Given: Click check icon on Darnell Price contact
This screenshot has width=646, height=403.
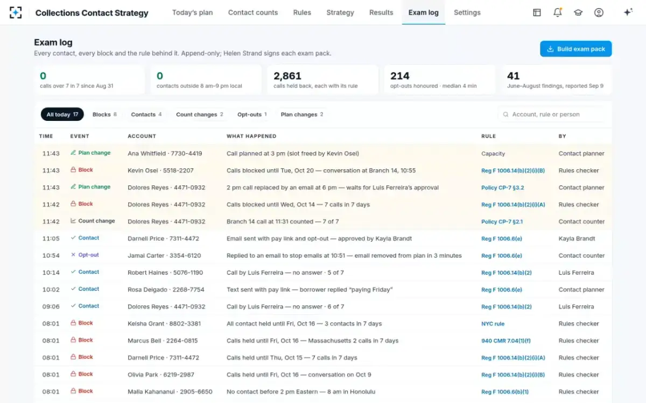Looking at the screenshot, I should 73,238.
